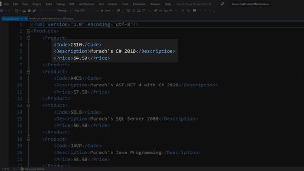The width and height of the screenshot is (304, 171).
Task: Open the Extensions menu
Action: 139,4
